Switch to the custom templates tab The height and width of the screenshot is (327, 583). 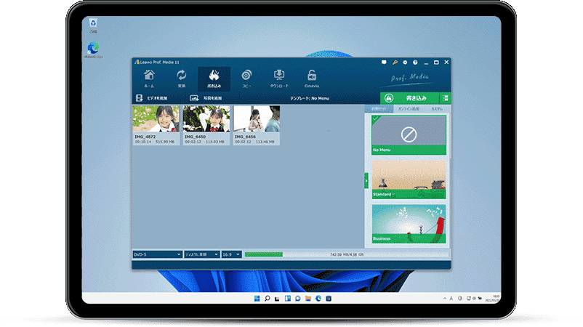pyautogui.click(x=436, y=108)
